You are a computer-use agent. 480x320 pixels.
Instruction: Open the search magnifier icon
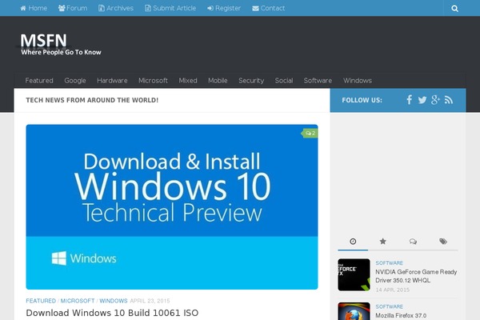click(x=454, y=8)
